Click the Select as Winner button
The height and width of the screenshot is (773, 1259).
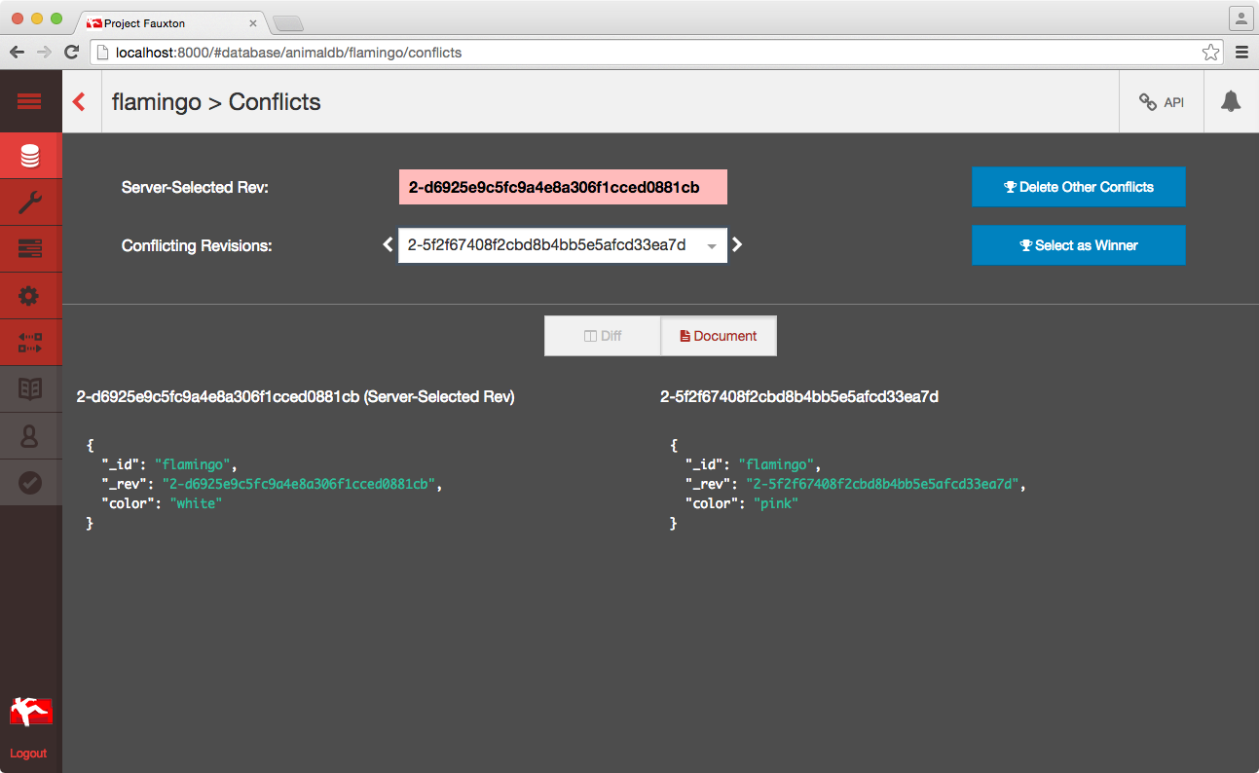1078,245
